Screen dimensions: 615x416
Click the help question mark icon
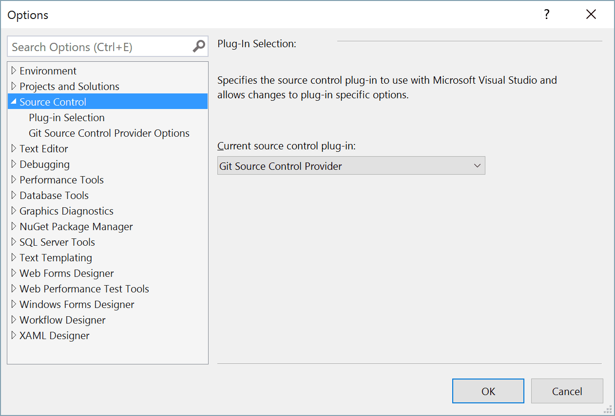[546, 15]
